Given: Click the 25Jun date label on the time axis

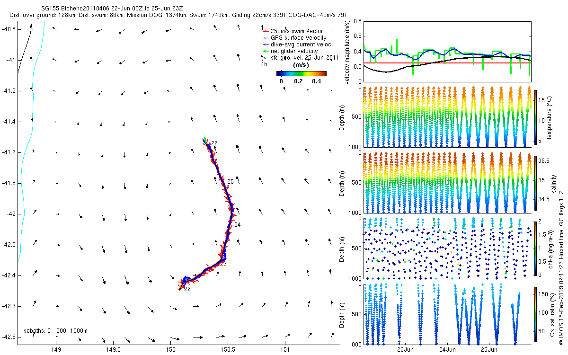Looking at the screenshot, I should pyautogui.click(x=489, y=350).
